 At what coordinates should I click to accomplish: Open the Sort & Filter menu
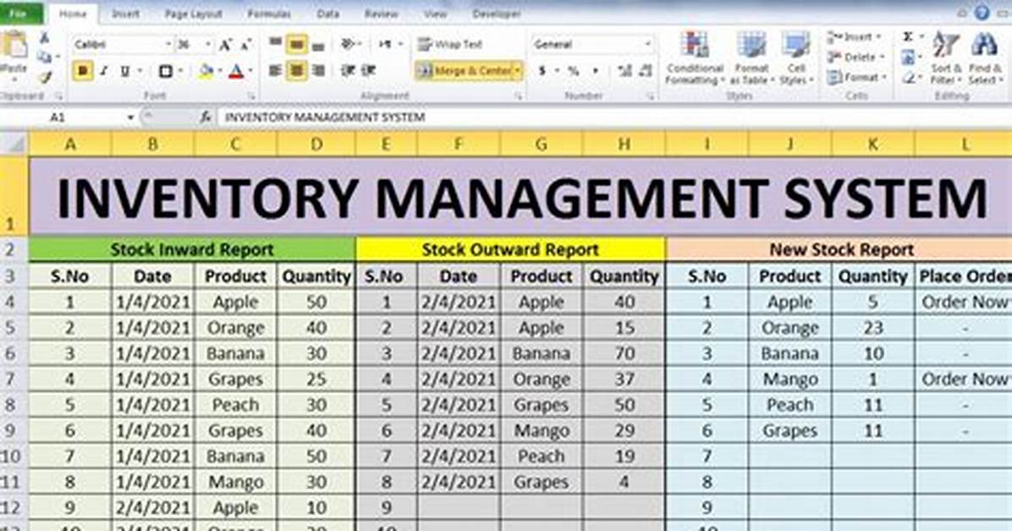945,58
